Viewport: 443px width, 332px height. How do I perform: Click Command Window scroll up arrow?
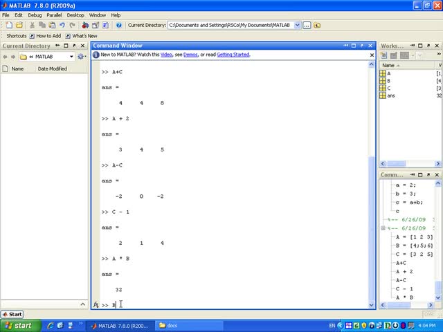pos(371,64)
